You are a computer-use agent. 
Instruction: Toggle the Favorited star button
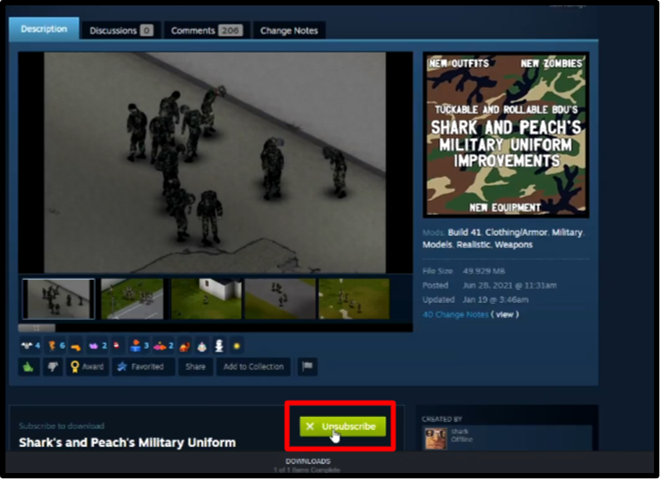point(142,367)
